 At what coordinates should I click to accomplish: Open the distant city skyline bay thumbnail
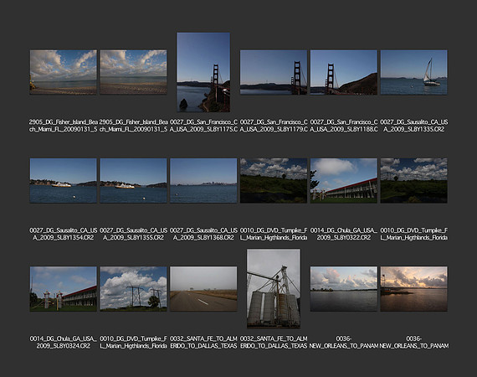pyautogui.click(x=203, y=181)
